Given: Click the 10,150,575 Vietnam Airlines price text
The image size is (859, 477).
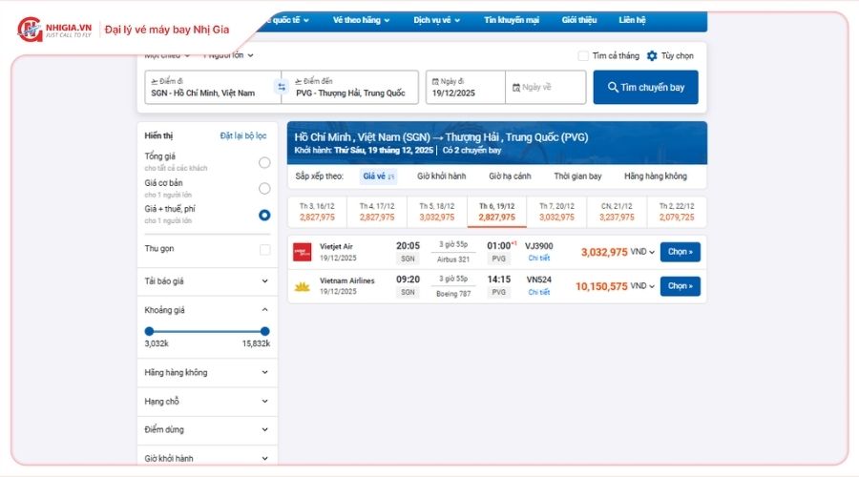Looking at the screenshot, I should (x=601, y=286).
